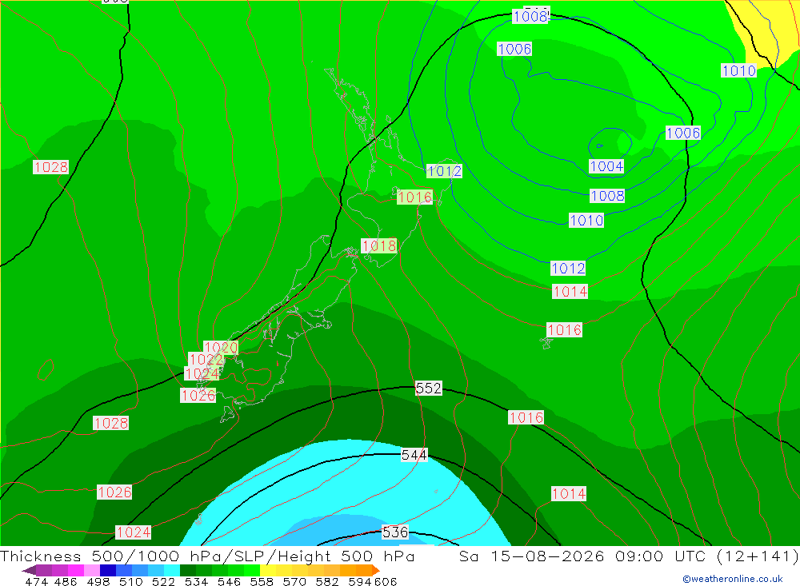The width and height of the screenshot is (800, 586).
Task: Click the legend value 546
Action: click(x=229, y=582)
